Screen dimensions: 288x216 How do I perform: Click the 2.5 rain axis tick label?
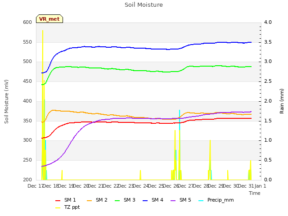pos(268,81)
